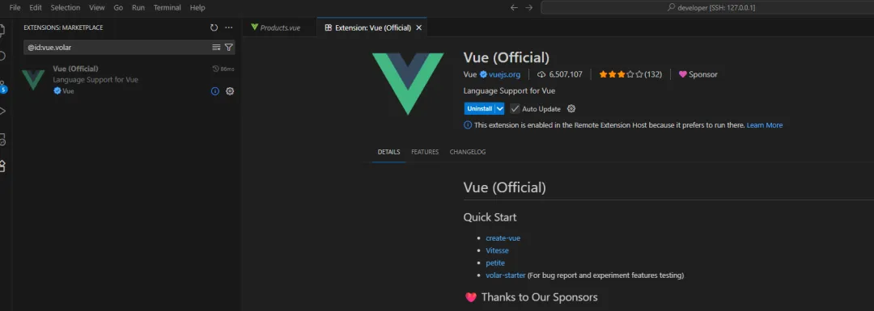Open the Vitesse link
This screenshot has height=311, width=874.
[x=497, y=250]
